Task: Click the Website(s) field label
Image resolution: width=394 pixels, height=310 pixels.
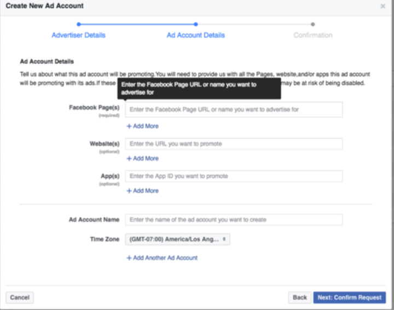Action: [x=105, y=143]
